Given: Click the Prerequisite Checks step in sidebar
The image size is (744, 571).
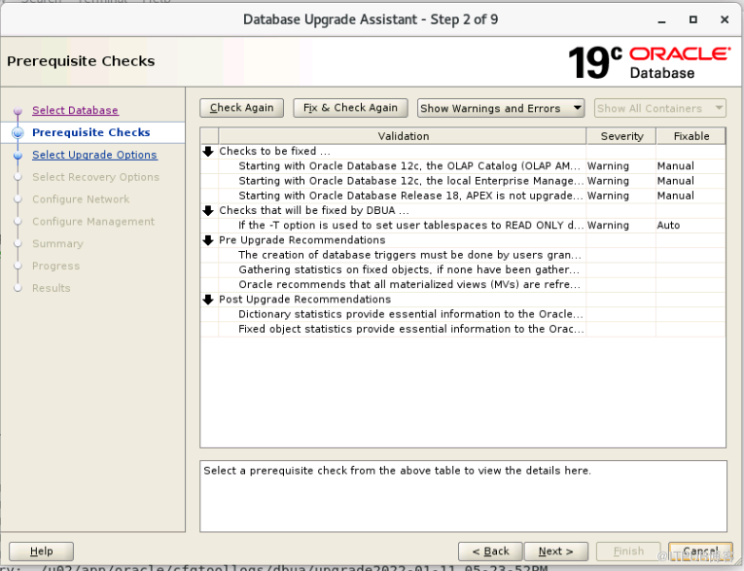Looking at the screenshot, I should click(91, 132).
